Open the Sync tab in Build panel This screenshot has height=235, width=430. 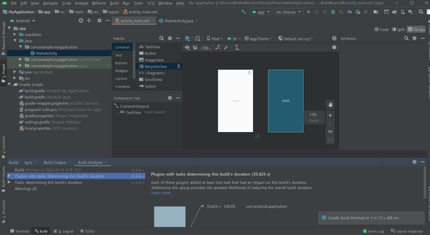point(28,162)
